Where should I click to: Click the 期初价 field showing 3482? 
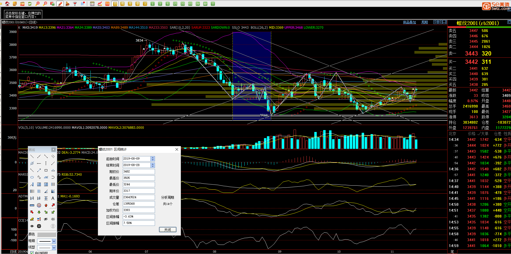click(139, 171)
